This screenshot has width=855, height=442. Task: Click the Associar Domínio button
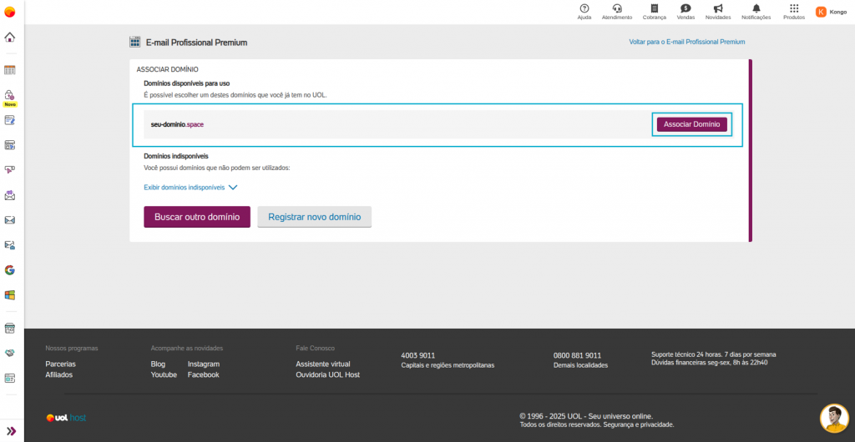point(691,124)
